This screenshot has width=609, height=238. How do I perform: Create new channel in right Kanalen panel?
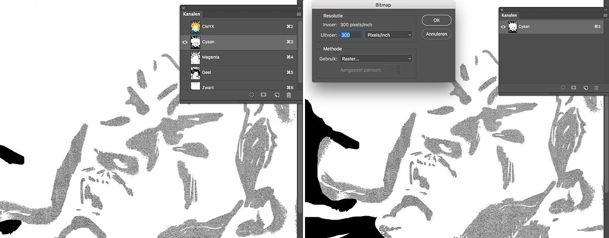[x=585, y=87]
